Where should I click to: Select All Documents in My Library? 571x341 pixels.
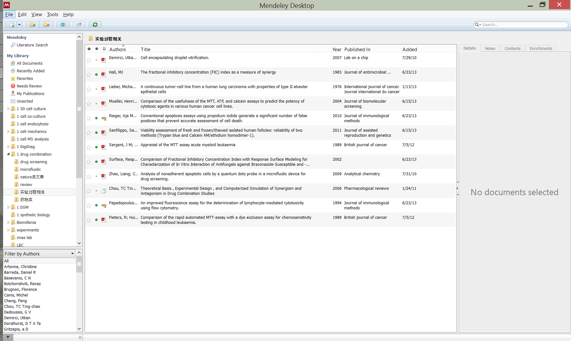(29, 63)
